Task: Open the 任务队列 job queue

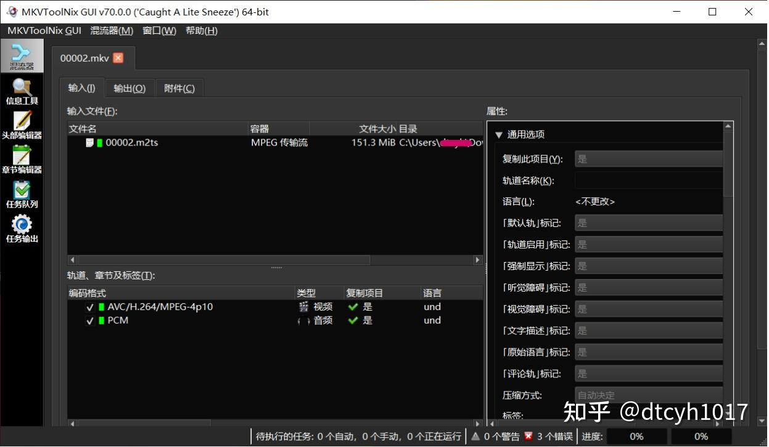Action: (22, 195)
